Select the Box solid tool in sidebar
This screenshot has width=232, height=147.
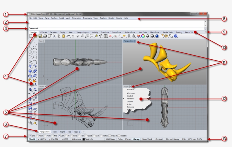tap(30, 71)
